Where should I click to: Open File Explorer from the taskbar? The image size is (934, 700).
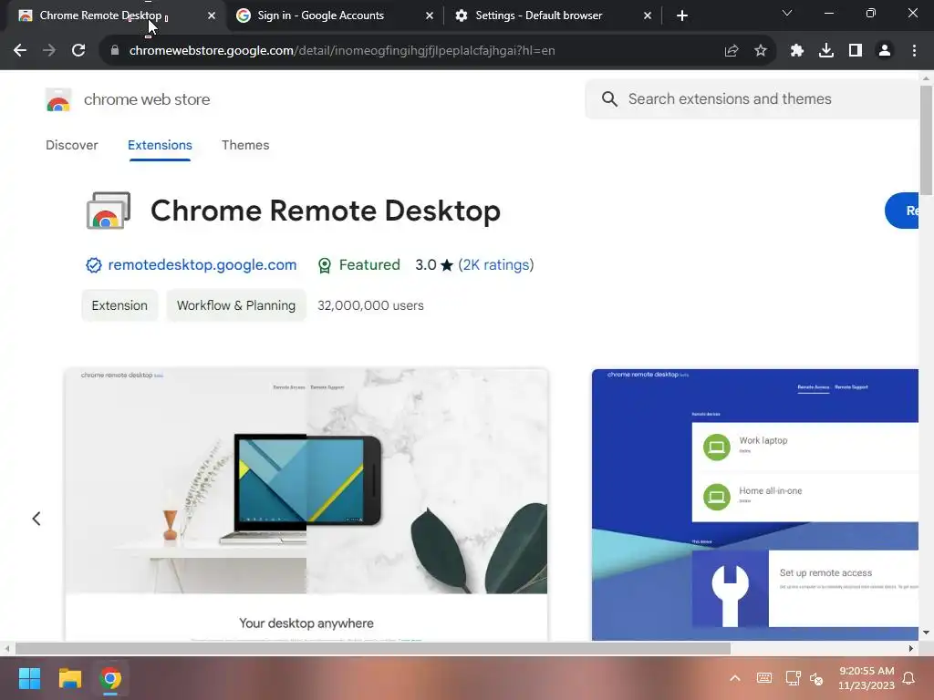[69, 678]
